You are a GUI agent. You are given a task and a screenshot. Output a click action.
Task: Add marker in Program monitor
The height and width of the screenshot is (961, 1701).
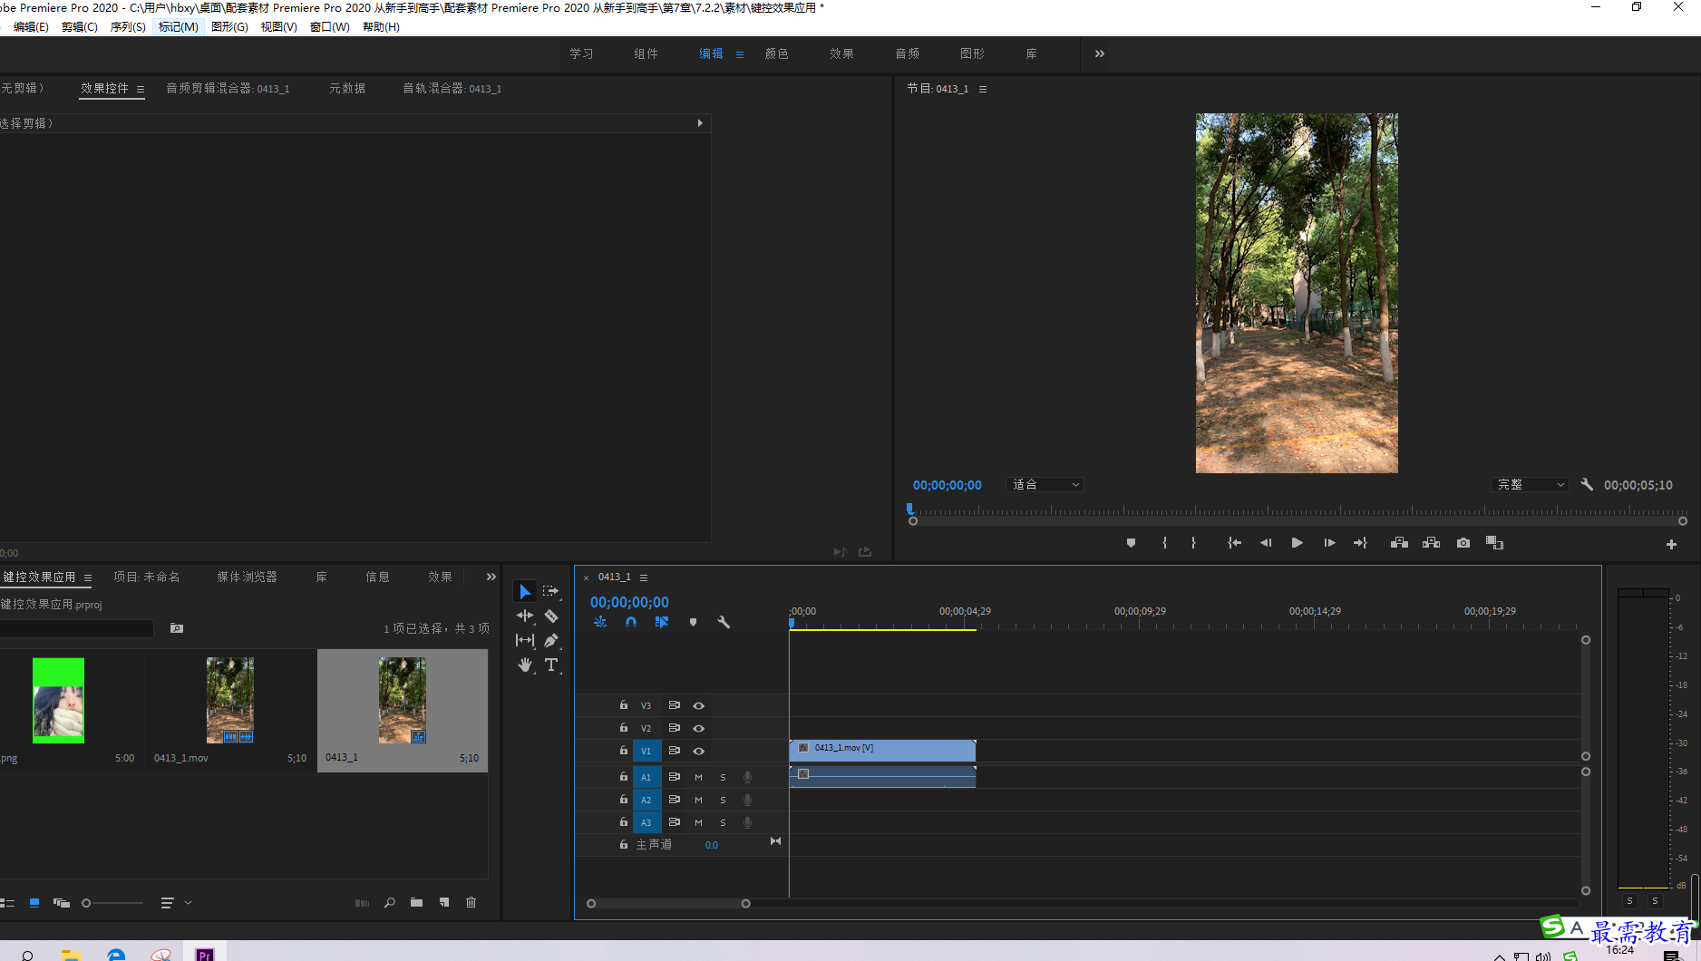(x=1131, y=543)
